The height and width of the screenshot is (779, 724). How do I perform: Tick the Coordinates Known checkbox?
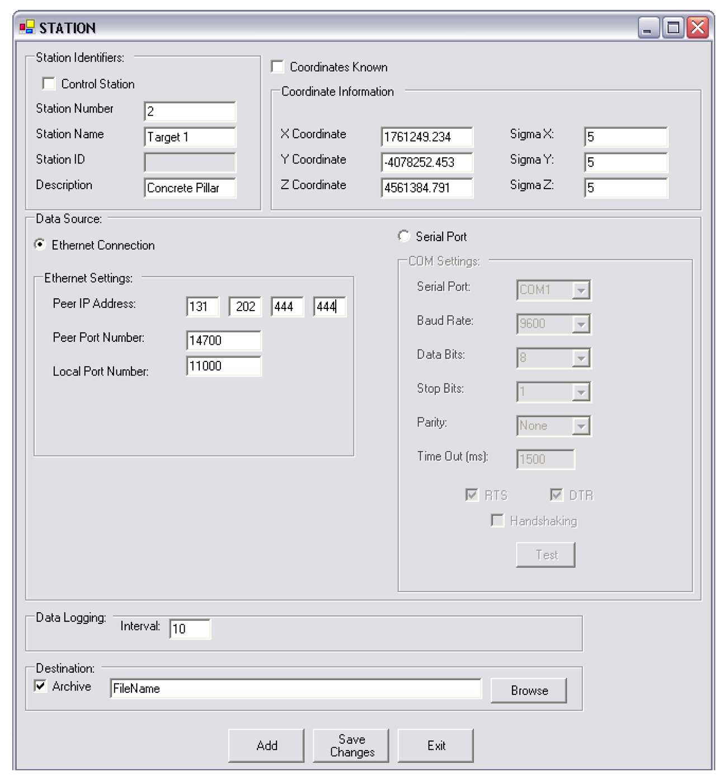[x=278, y=67]
